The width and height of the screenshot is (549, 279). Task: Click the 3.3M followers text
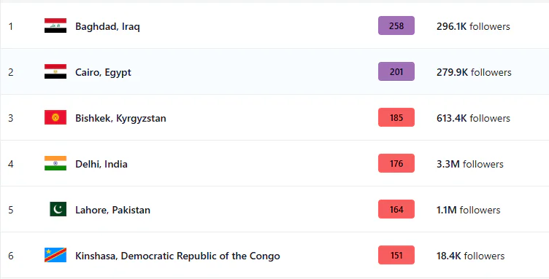[470, 164]
